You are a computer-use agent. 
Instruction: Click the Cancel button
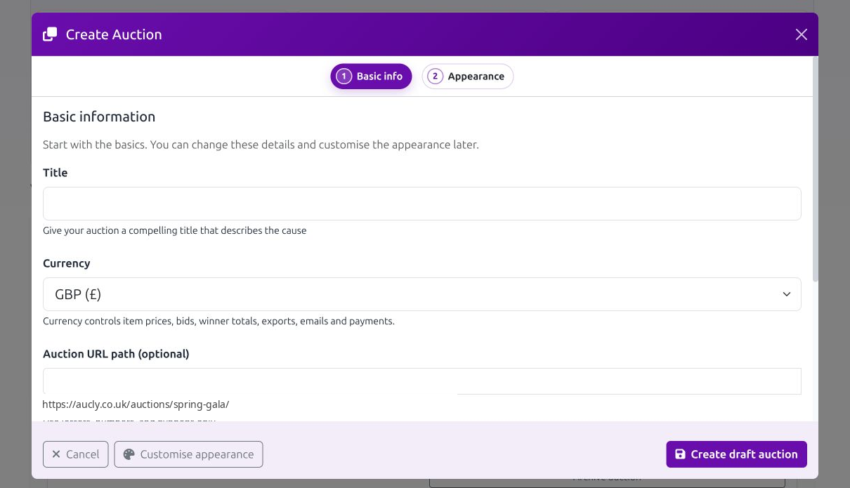(x=76, y=454)
